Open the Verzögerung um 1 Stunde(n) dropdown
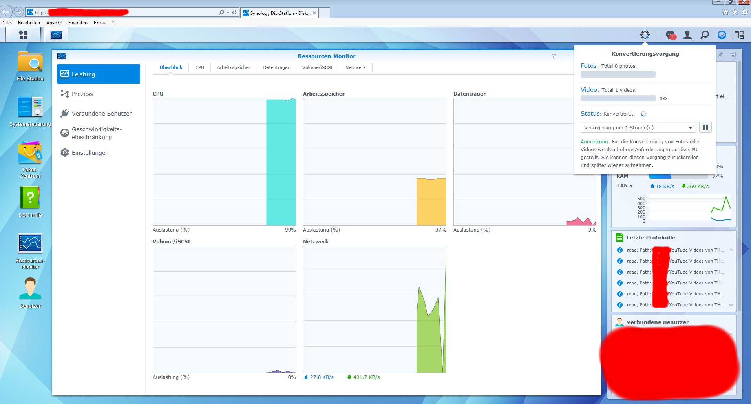This screenshot has height=404, width=751. (x=638, y=127)
